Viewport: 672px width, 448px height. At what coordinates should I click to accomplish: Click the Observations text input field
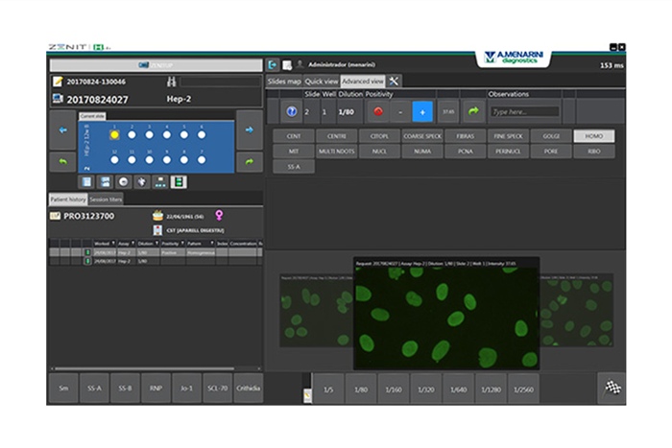pos(524,111)
